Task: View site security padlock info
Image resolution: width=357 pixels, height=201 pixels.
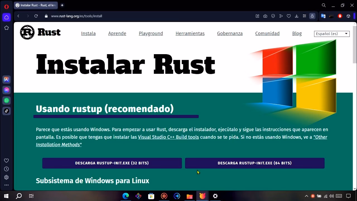Action: 46,16
